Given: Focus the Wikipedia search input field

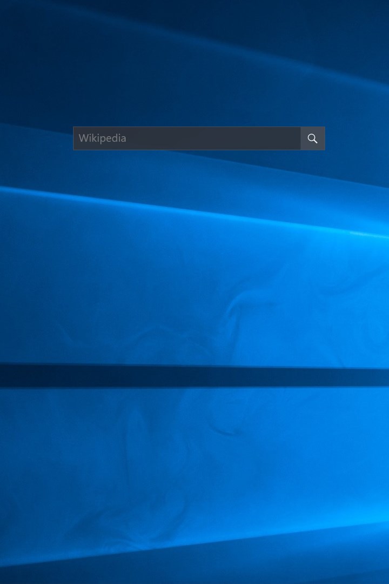Looking at the screenshot, I should point(187,138).
